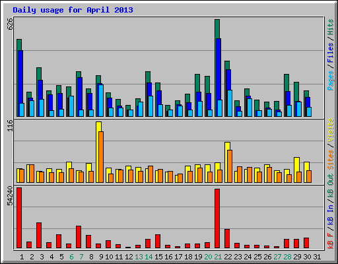Click the 'Daily usage for April 2013' title
This screenshot has height=264, width=338.
[73, 10]
